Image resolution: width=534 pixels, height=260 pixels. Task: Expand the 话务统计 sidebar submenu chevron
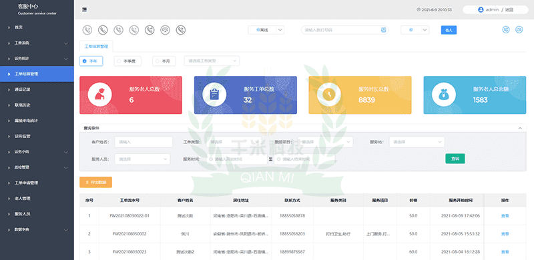65,59
